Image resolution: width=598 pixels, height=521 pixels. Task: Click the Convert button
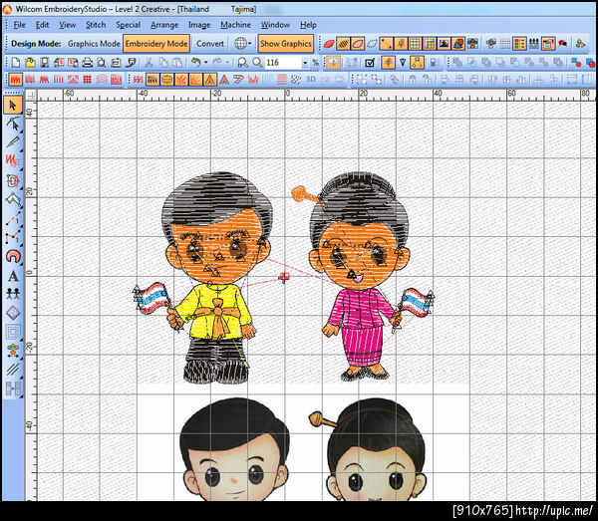[209, 44]
